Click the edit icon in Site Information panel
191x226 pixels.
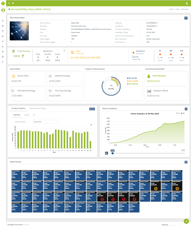point(186,18)
